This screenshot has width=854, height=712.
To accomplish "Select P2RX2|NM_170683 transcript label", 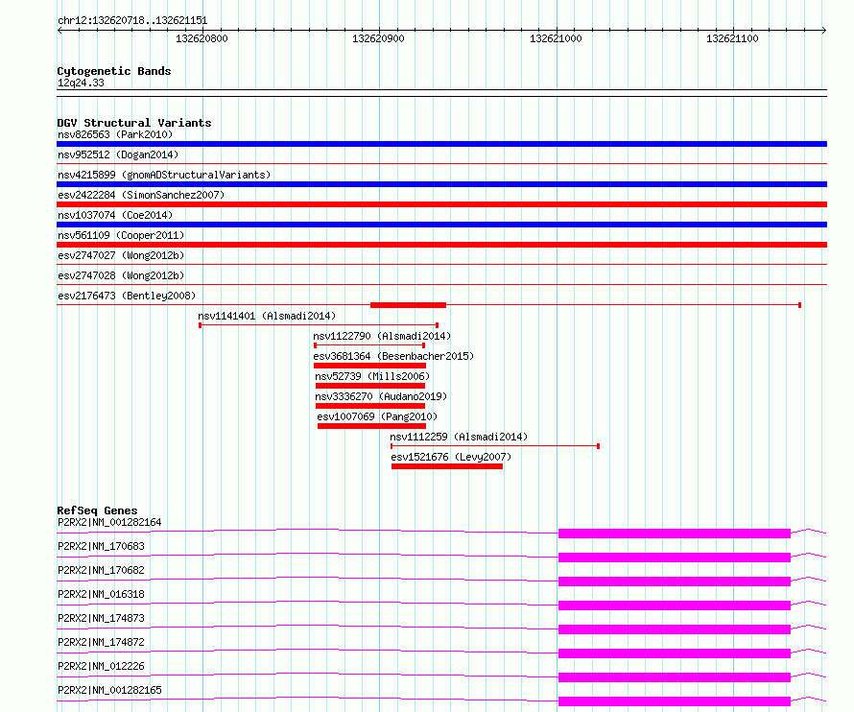I will [x=101, y=546].
